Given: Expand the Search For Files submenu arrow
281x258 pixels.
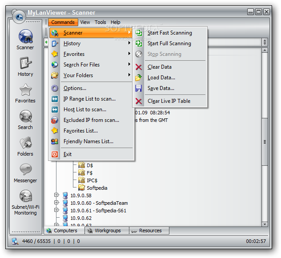Looking at the screenshot, I should point(129,64).
